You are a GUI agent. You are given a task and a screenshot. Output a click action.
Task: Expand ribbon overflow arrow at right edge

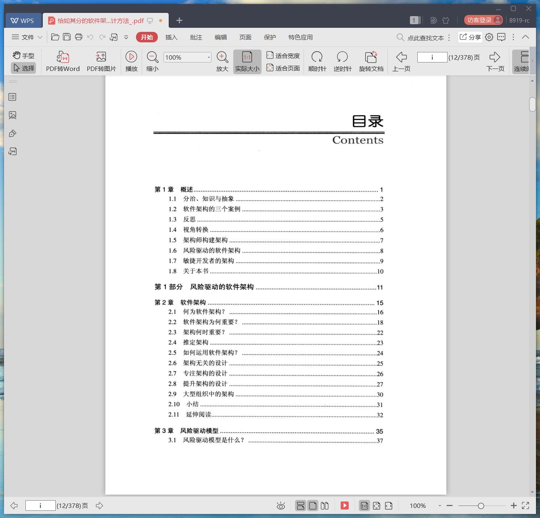coord(532,61)
